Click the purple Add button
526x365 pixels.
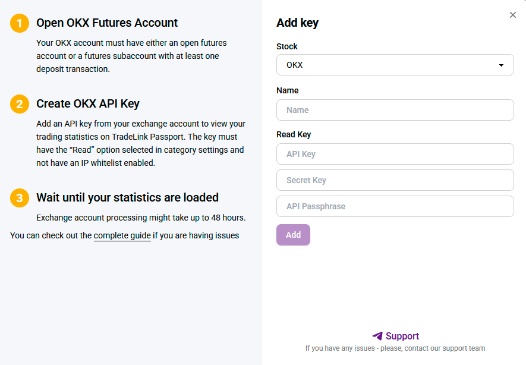(293, 235)
